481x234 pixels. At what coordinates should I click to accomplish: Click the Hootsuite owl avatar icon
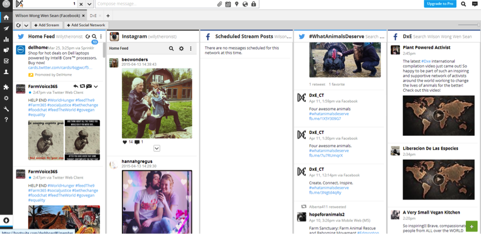(6, 4)
